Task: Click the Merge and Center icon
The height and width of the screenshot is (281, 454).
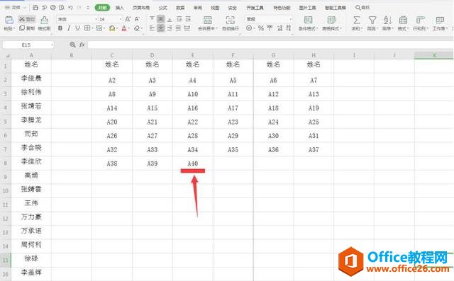Action: tap(208, 20)
